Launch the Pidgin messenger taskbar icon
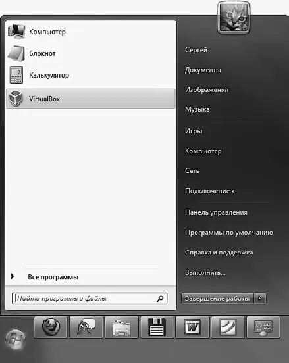This screenshot has height=363, width=289. click(x=86, y=327)
